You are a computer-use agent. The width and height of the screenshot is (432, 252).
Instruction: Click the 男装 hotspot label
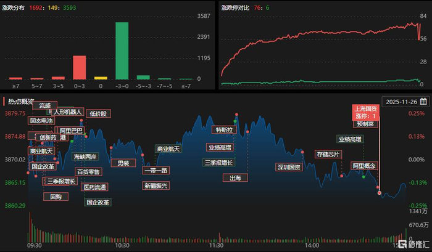click(x=123, y=163)
